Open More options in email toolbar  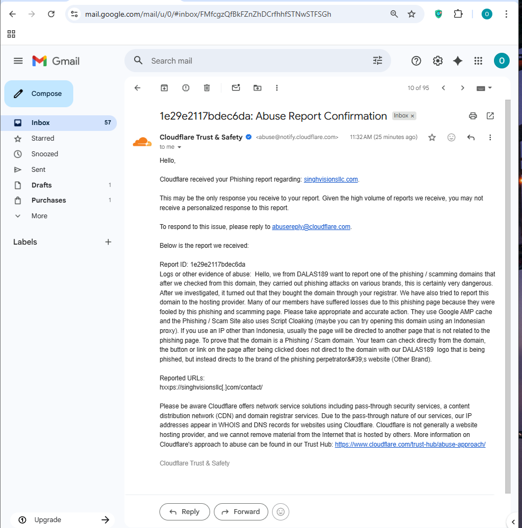point(277,88)
